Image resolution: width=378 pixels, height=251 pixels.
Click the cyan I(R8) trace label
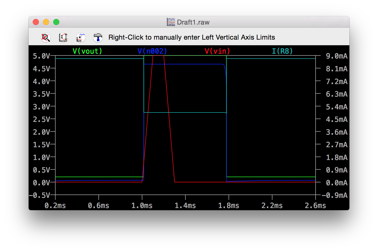[x=282, y=51]
